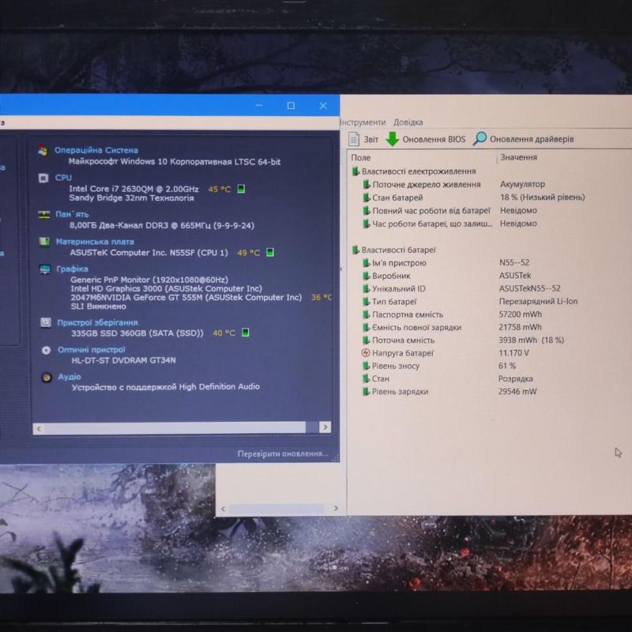The height and width of the screenshot is (632, 632).
Task: Click the RAM icon beside Пам'ять
Action: click(x=44, y=214)
